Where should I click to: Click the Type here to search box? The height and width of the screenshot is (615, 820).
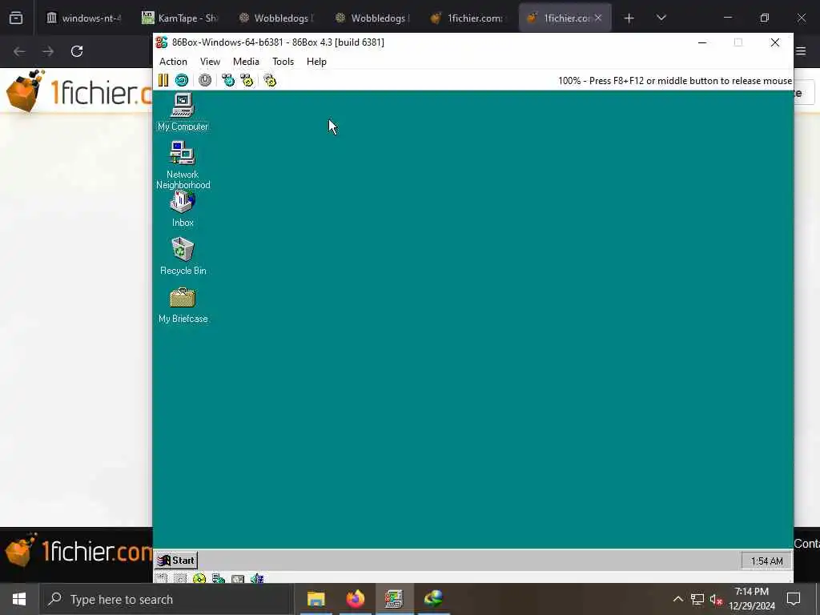click(167, 599)
